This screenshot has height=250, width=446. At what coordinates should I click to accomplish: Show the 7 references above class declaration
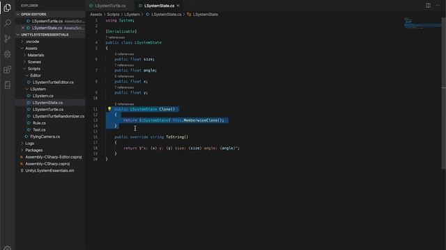(x=115, y=37)
